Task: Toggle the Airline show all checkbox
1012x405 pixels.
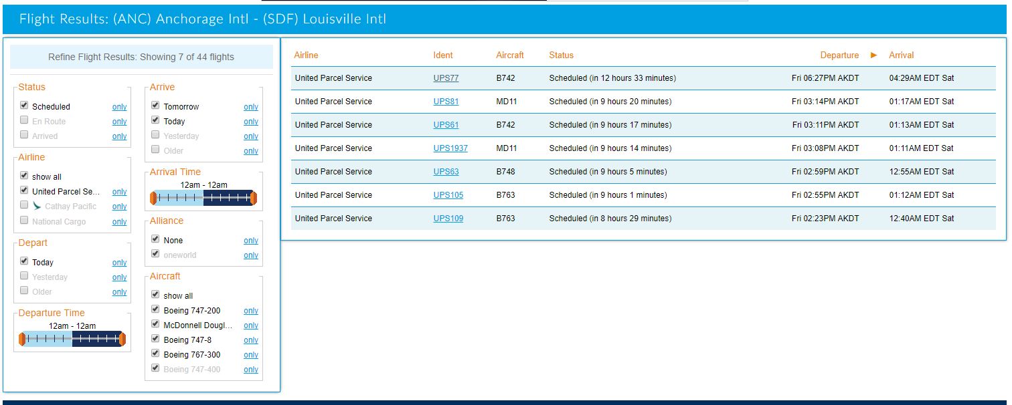Action: (x=24, y=176)
